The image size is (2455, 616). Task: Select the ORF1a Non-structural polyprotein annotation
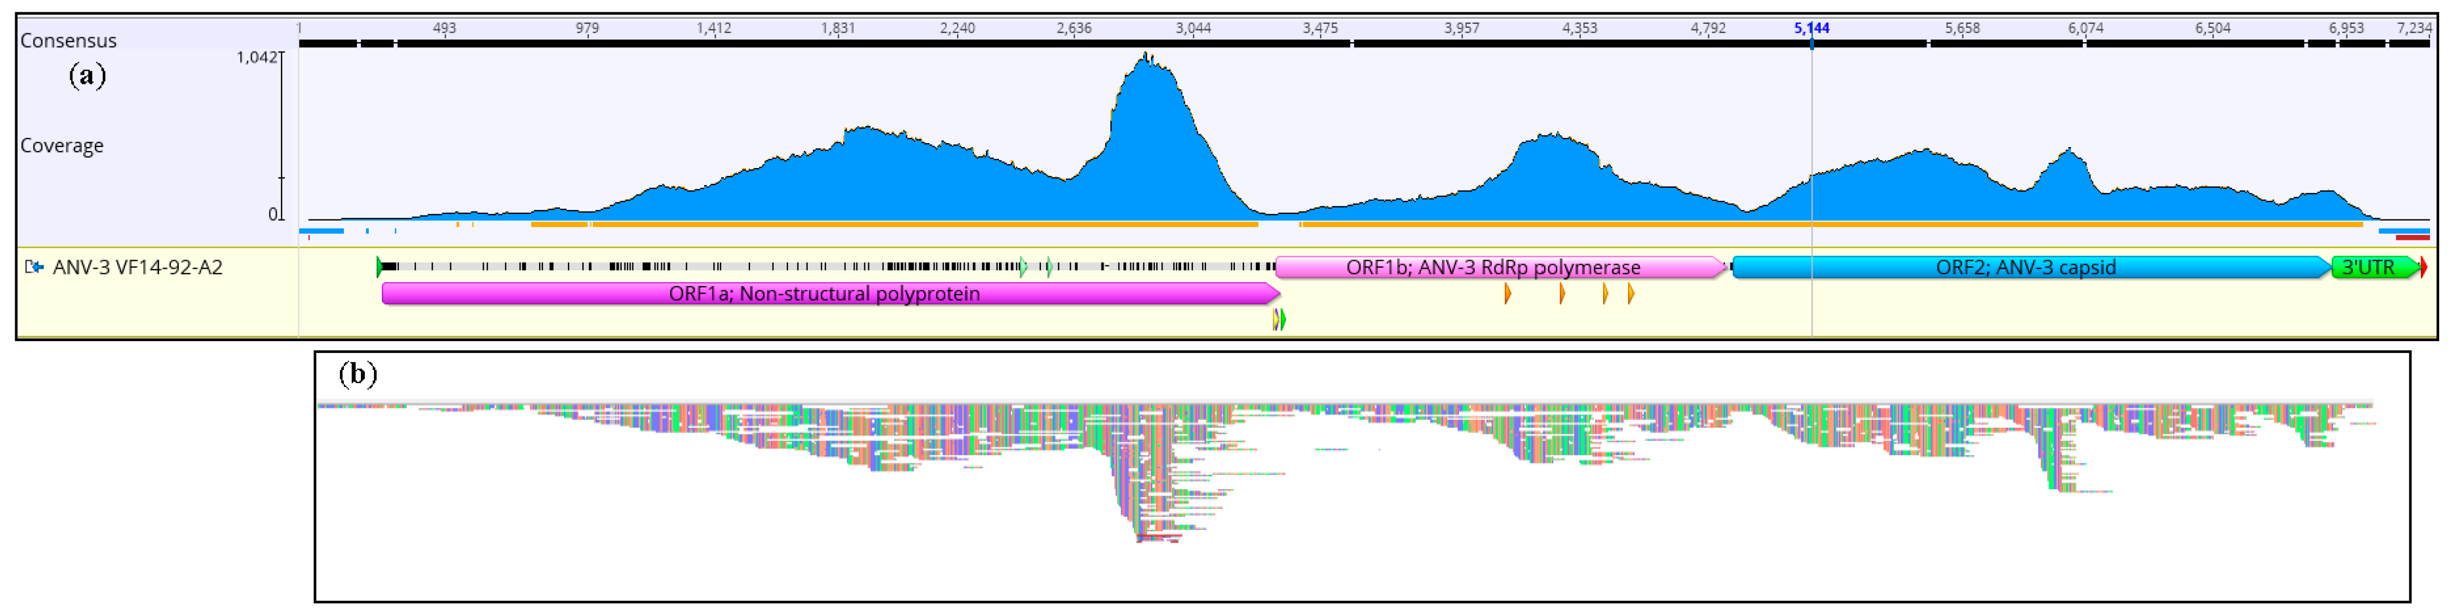pos(824,294)
